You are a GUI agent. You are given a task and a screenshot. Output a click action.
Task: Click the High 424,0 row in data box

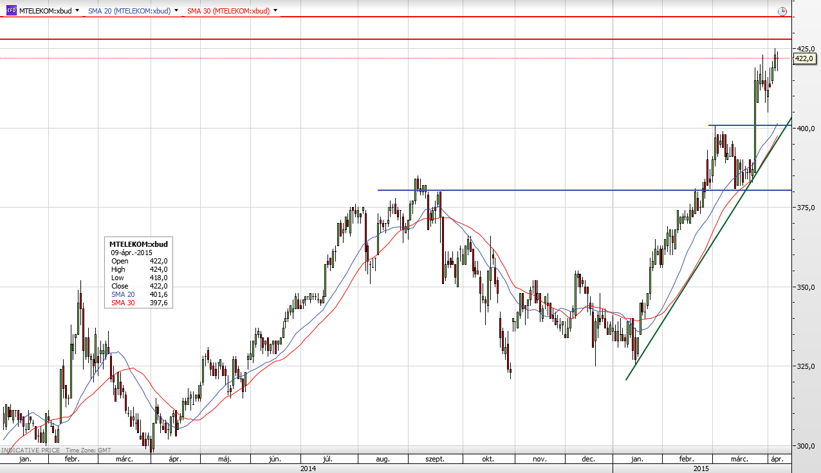(140, 269)
